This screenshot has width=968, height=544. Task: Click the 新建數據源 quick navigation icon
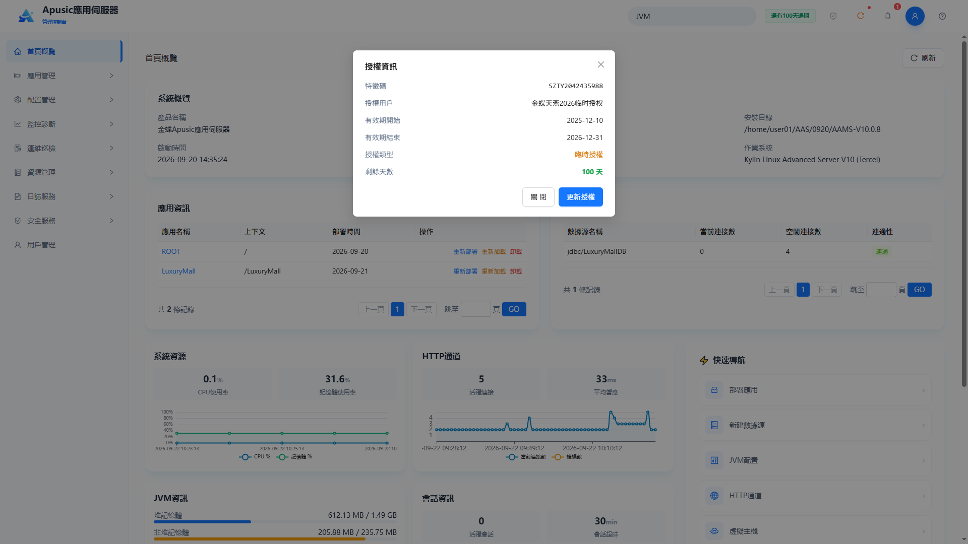tap(714, 425)
